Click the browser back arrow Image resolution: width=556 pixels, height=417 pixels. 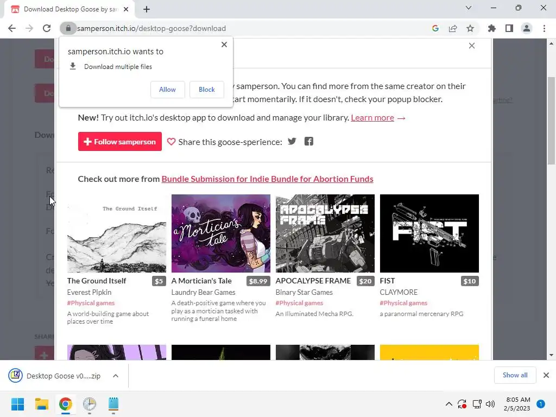pyautogui.click(x=12, y=28)
